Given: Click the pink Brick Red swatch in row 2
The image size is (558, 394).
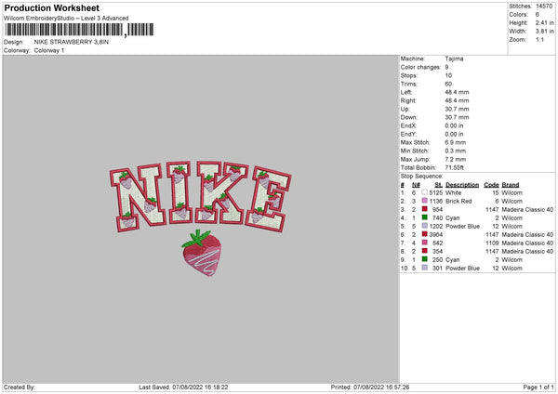Looking at the screenshot, I should click(x=425, y=201).
